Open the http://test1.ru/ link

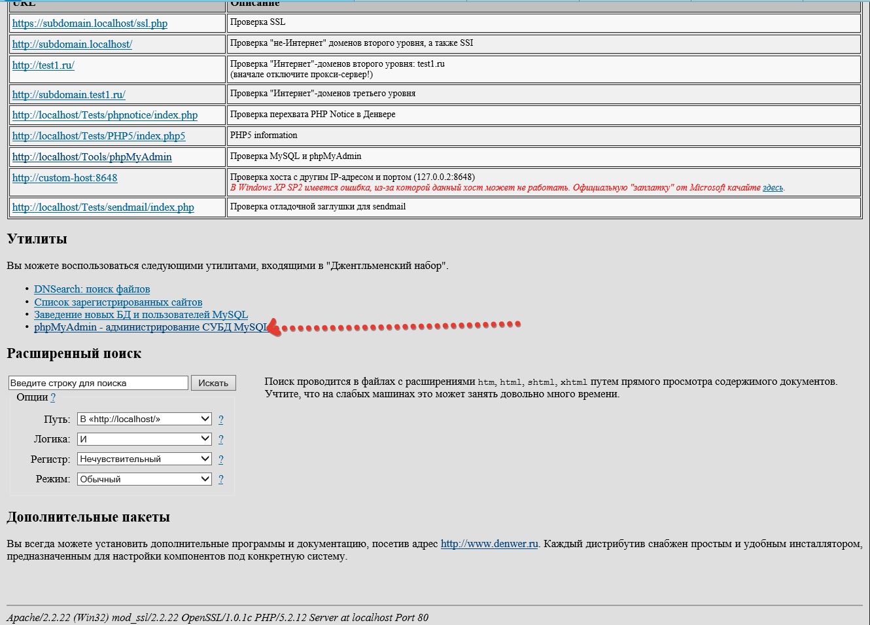click(43, 65)
